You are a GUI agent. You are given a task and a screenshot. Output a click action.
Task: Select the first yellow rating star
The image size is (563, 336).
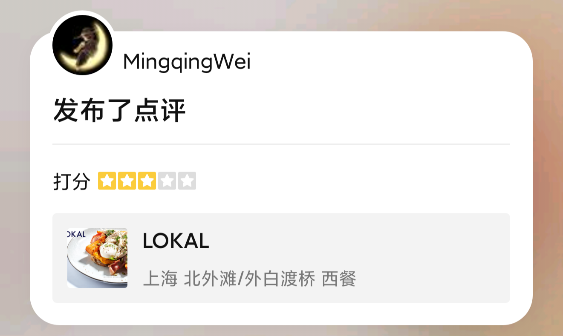point(107,181)
